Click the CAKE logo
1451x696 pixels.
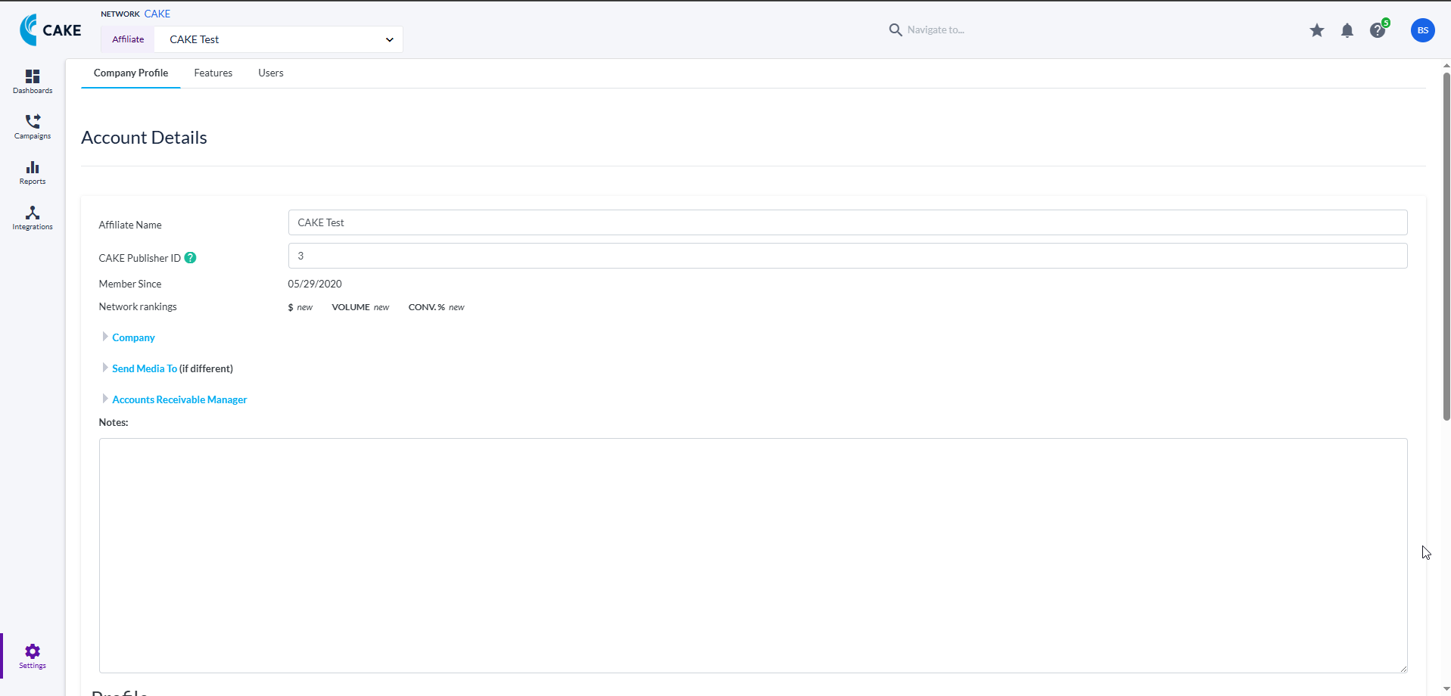[x=50, y=30]
